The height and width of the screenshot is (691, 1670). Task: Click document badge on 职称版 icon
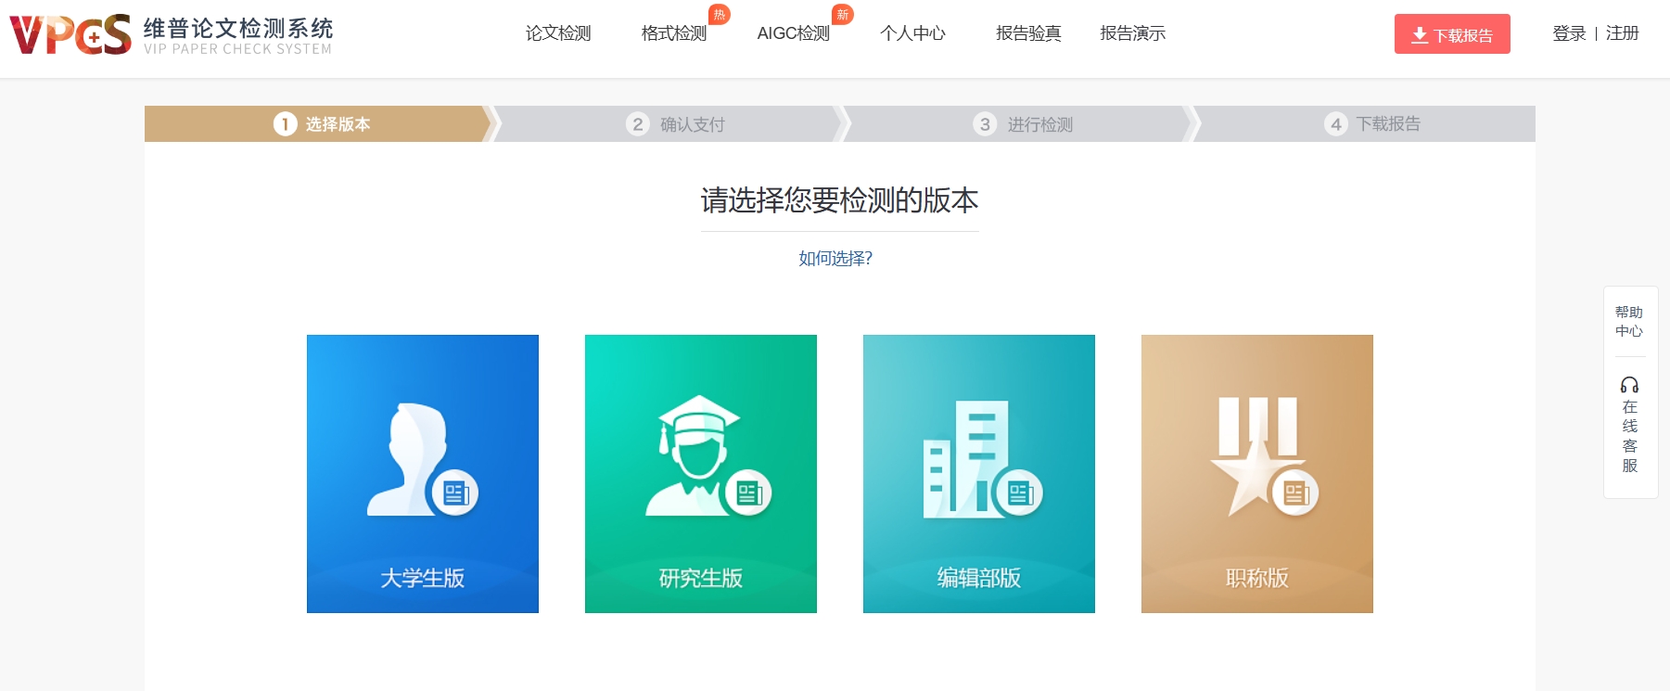[1295, 493]
